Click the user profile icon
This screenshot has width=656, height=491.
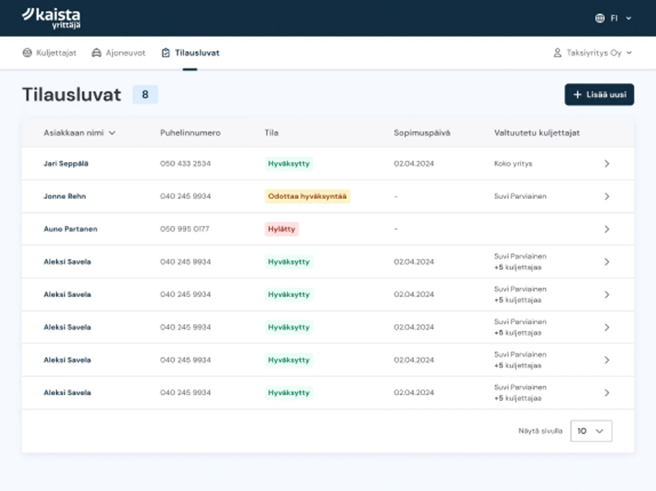point(557,53)
